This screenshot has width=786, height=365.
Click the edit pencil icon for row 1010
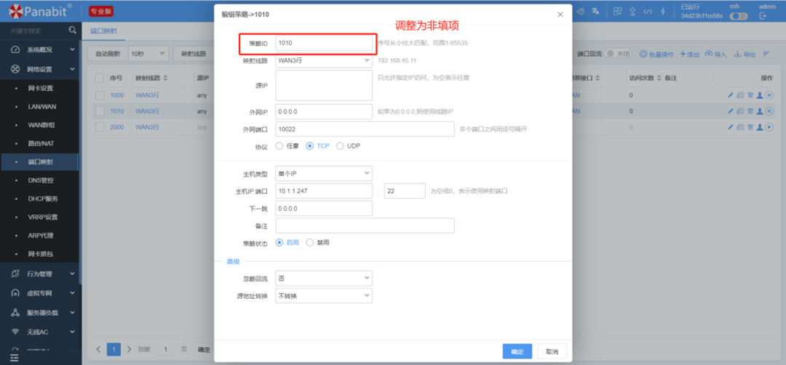pyautogui.click(x=731, y=111)
